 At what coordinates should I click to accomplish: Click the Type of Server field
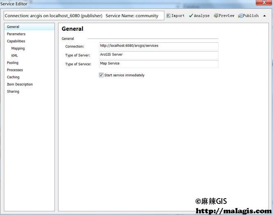159,55
